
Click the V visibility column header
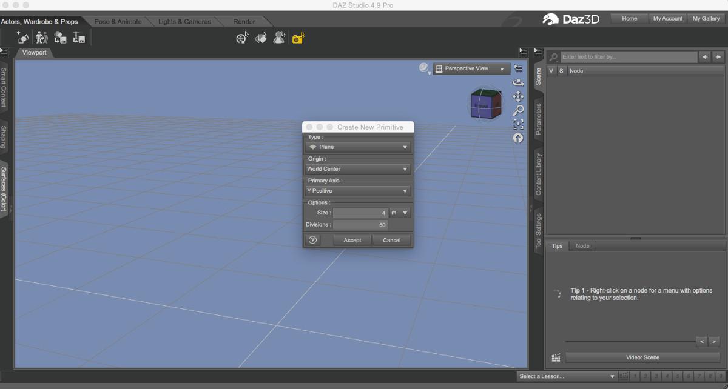pyautogui.click(x=551, y=71)
